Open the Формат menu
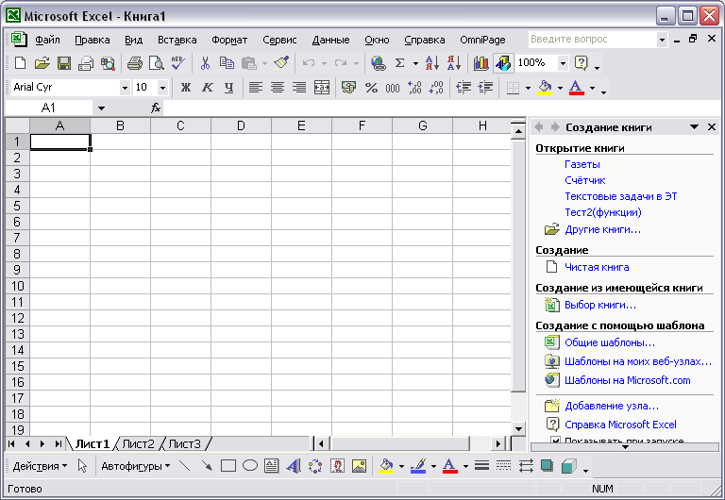 pyautogui.click(x=229, y=40)
